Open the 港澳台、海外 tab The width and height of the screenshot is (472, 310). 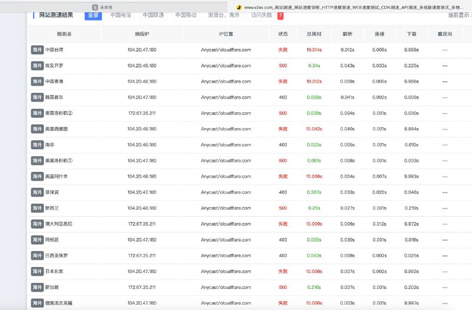coord(224,15)
